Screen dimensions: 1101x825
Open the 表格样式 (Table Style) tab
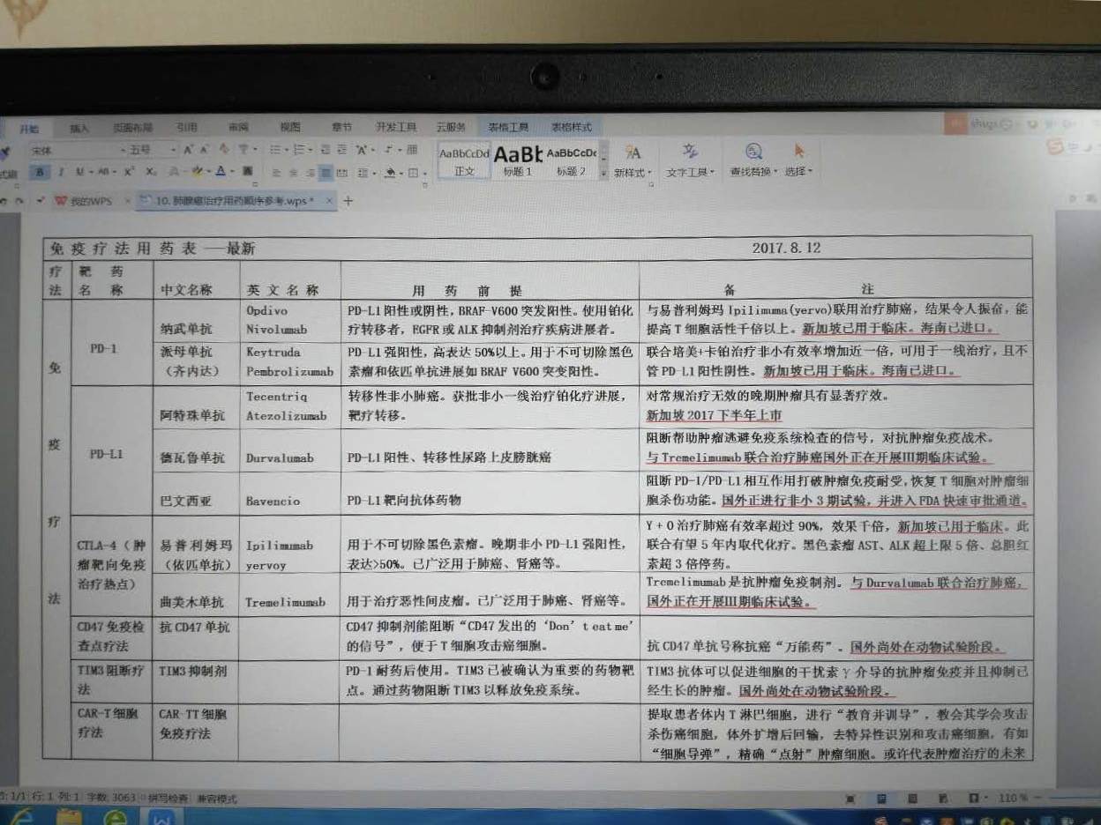[x=571, y=127]
